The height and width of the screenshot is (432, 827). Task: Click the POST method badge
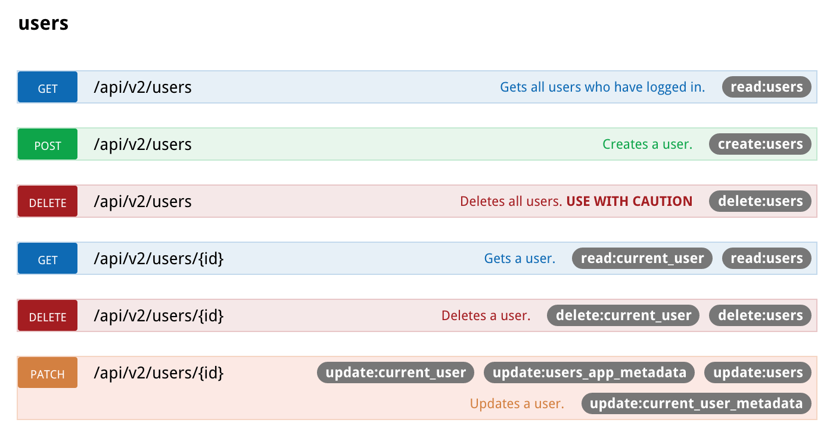click(47, 144)
